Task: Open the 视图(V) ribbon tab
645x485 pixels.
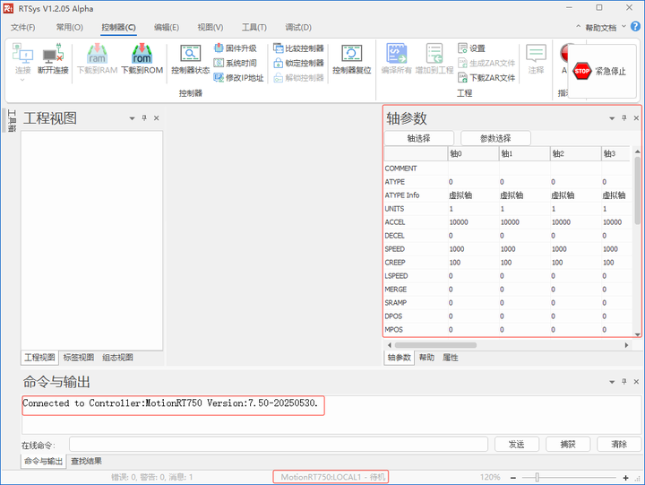Action: click(x=211, y=27)
